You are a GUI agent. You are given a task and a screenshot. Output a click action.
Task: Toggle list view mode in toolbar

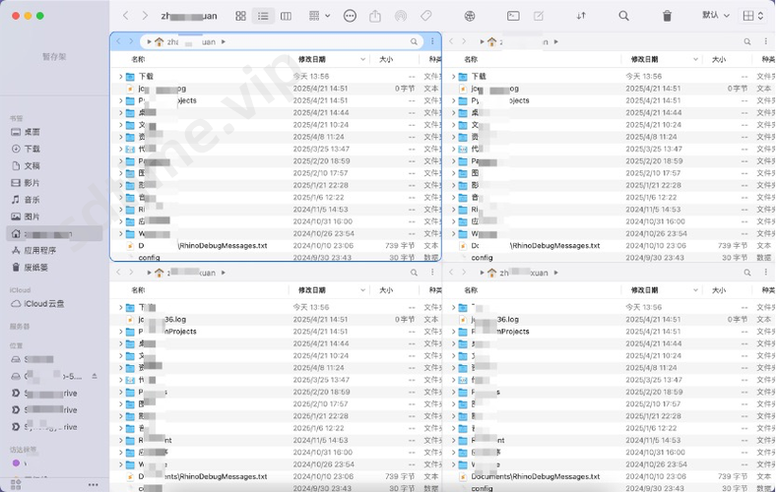click(263, 17)
